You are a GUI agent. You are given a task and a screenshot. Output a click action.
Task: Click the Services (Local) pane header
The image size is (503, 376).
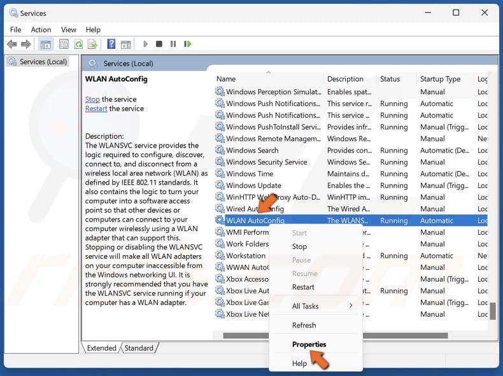coord(128,64)
